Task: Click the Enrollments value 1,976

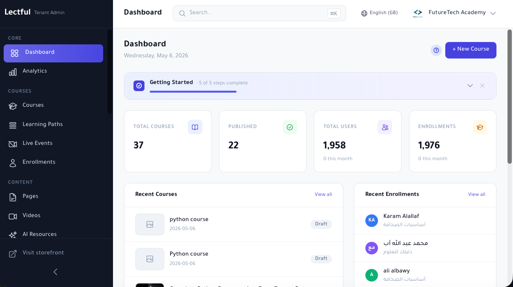Action: pyautogui.click(x=429, y=146)
